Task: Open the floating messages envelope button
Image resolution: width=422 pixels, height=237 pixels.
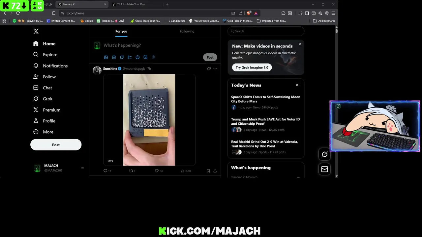Action: pos(324,169)
